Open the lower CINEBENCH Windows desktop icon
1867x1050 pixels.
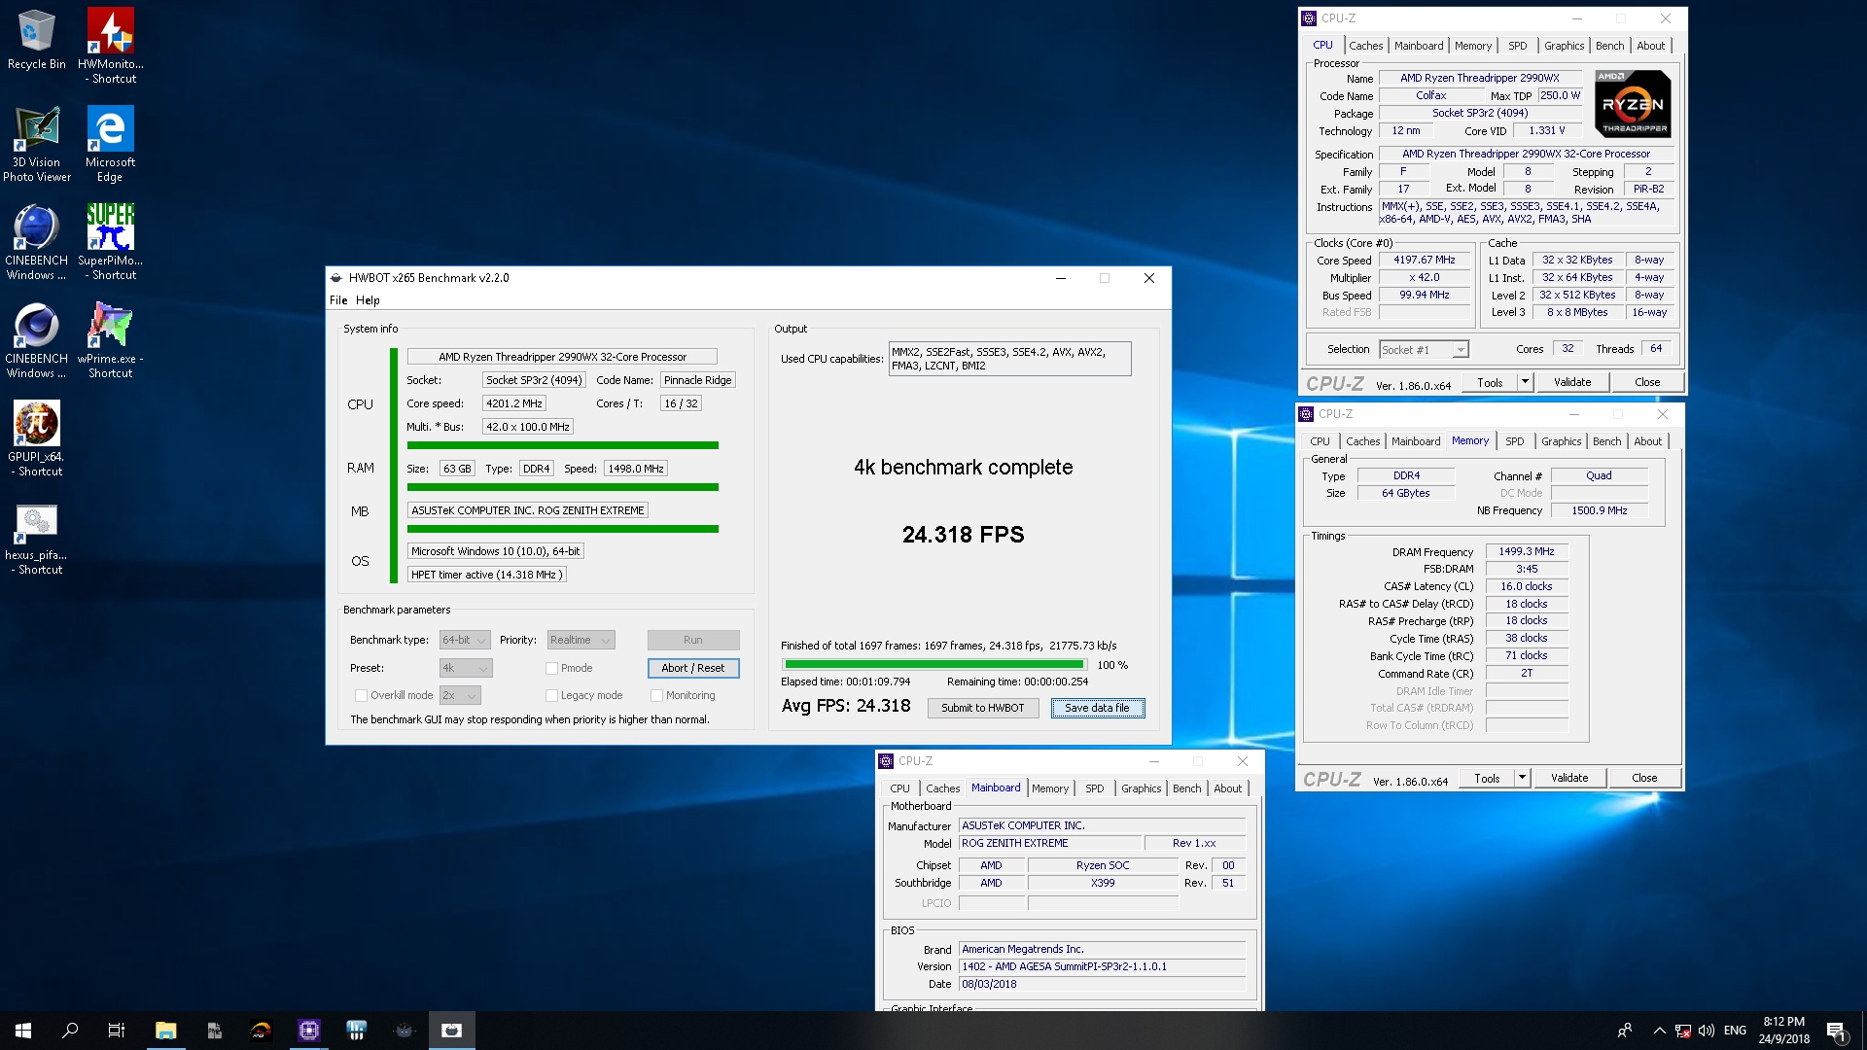[36, 339]
